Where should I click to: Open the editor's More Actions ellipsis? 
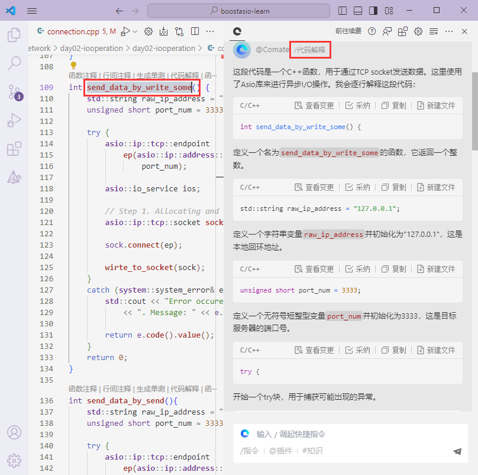(x=210, y=31)
